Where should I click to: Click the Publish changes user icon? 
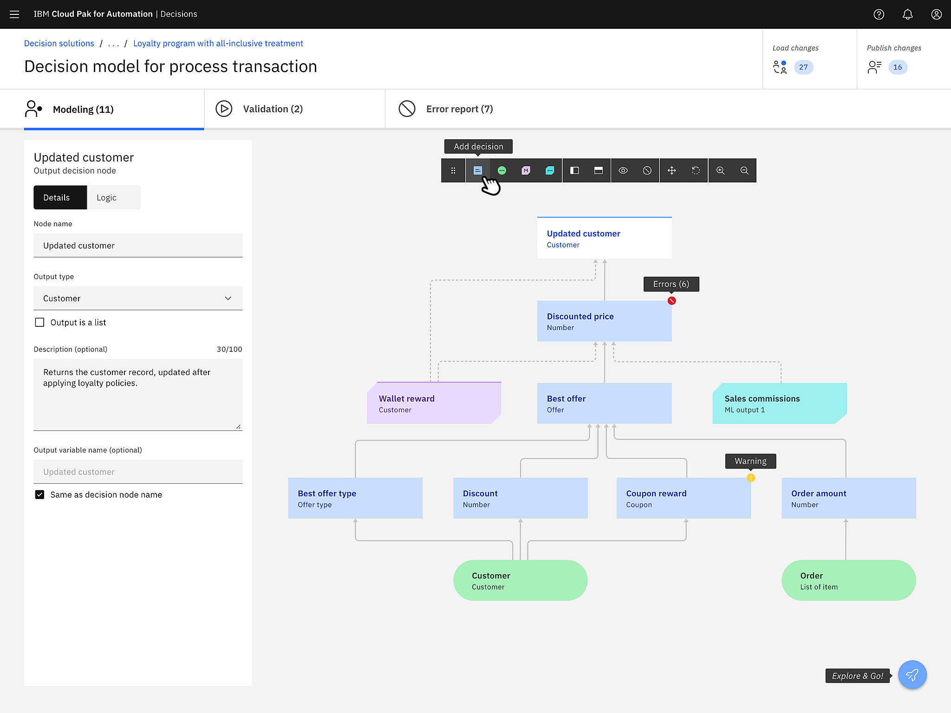point(874,67)
